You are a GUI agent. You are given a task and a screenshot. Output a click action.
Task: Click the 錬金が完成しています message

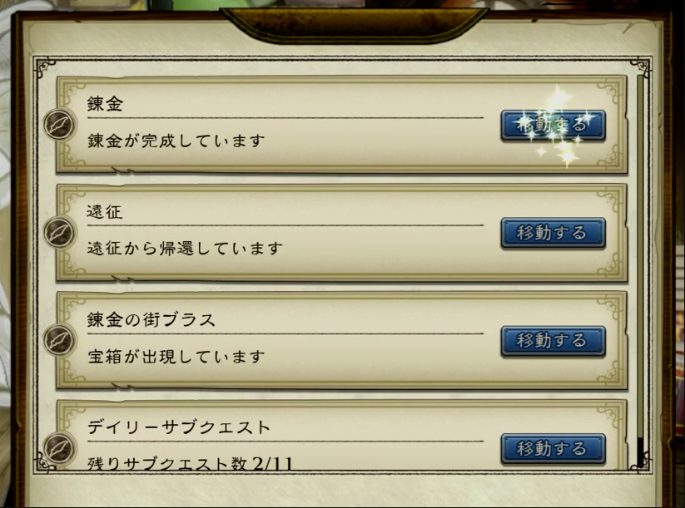click(x=176, y=141)
